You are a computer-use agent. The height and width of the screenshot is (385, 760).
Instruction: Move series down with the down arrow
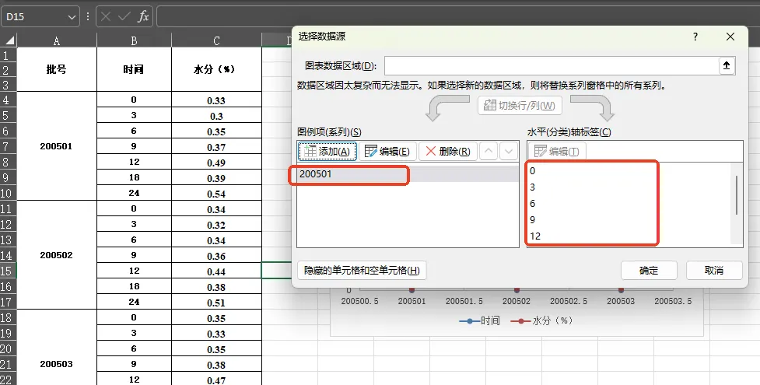(508, 152)
